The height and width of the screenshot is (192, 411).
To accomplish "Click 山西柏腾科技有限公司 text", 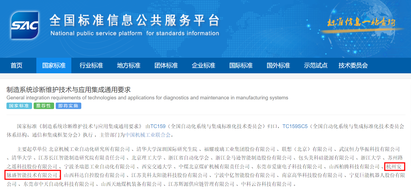I will pos(354,167).
